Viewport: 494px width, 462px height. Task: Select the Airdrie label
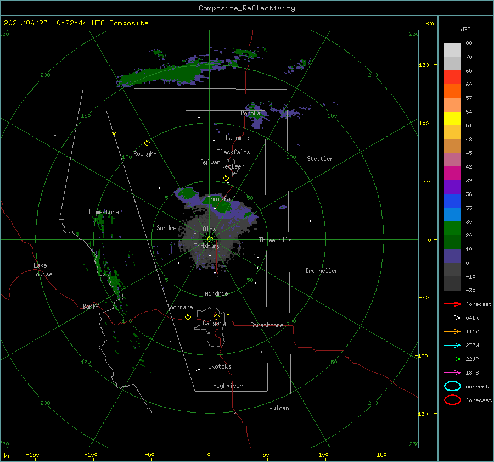click(x=216, y=293)
